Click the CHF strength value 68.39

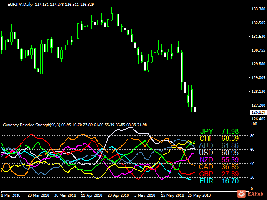[230, 138]
